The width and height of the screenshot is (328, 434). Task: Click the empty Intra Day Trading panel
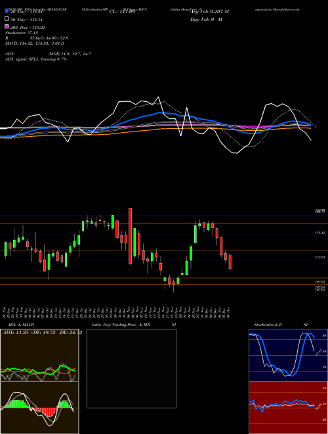131,368
